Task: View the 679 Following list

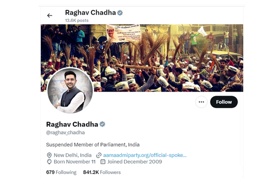Action: point(61,172)
